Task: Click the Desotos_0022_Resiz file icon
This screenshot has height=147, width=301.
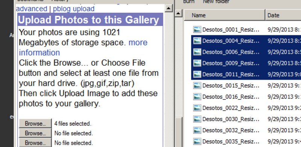Action: (x=197, y=108)
